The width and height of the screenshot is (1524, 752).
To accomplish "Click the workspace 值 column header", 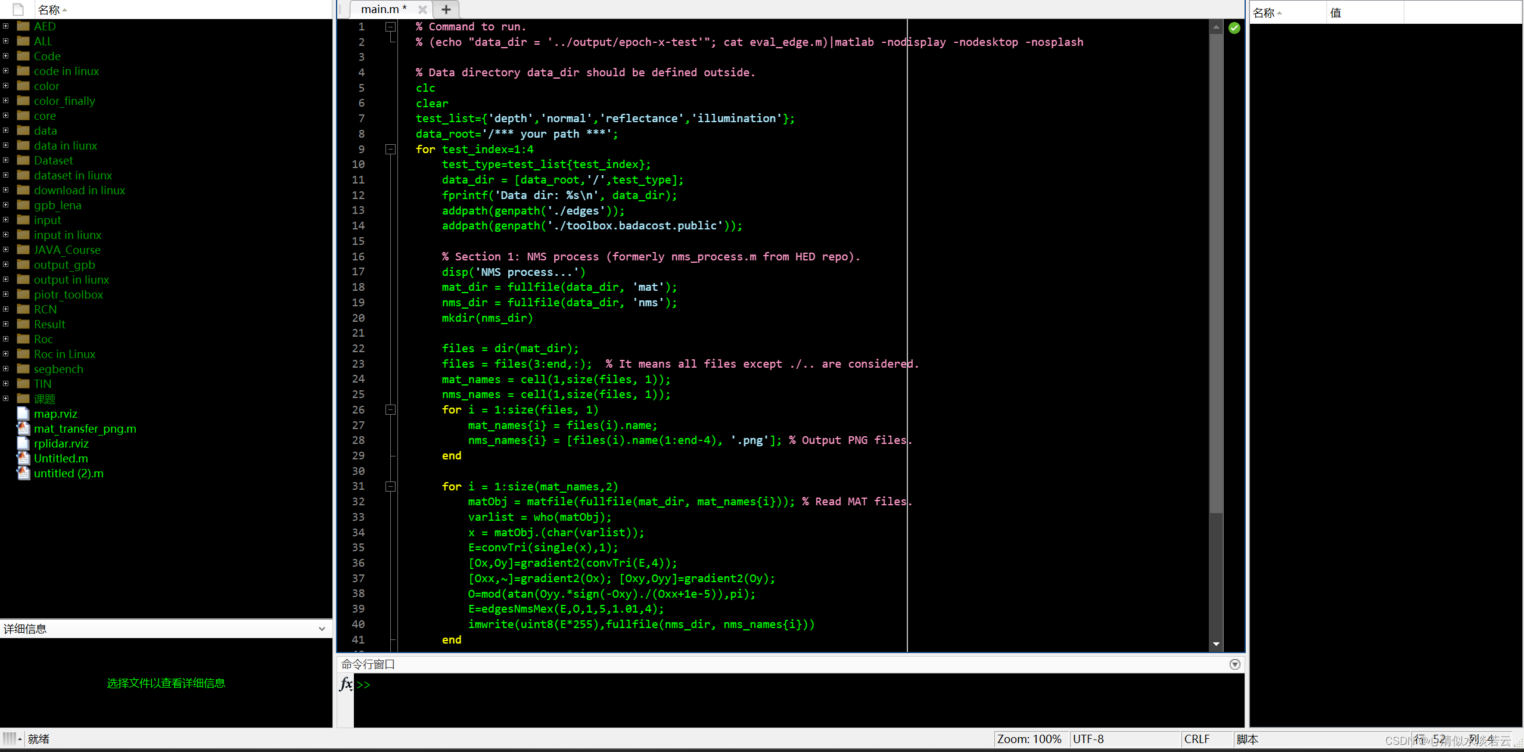I will [x=1335, y=13].
